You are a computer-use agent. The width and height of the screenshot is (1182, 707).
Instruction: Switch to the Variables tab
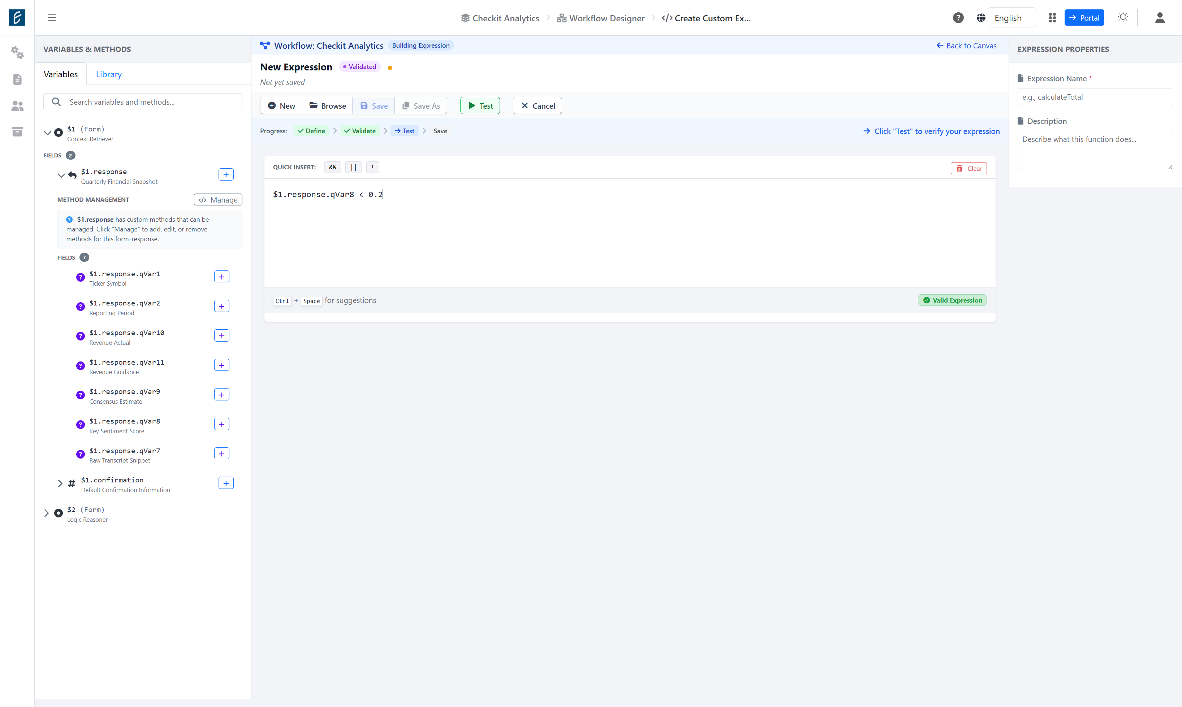click(61, 74)
